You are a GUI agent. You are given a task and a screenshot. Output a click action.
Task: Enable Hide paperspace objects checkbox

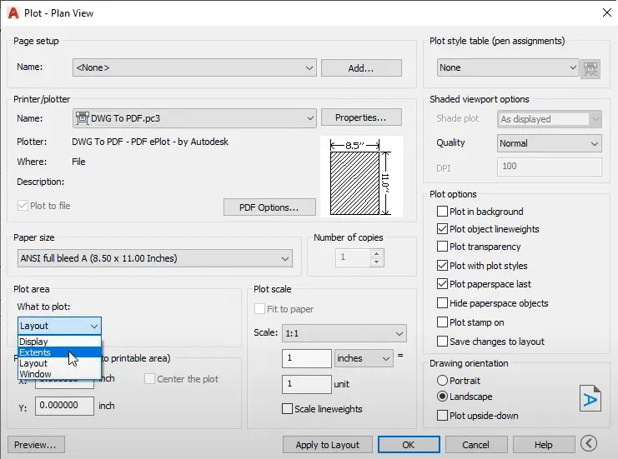(x=442, y=303)
